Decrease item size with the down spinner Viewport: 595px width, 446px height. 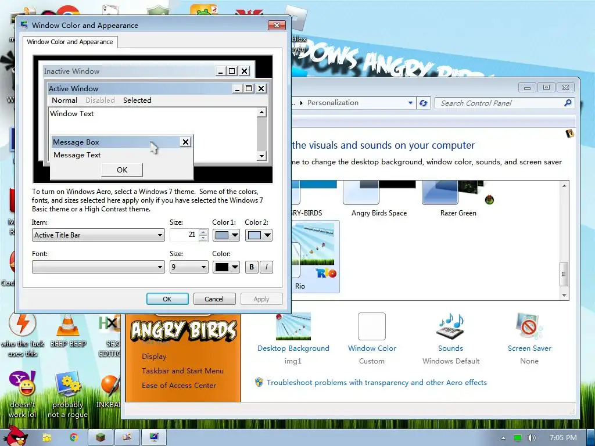tap(203, 238)
